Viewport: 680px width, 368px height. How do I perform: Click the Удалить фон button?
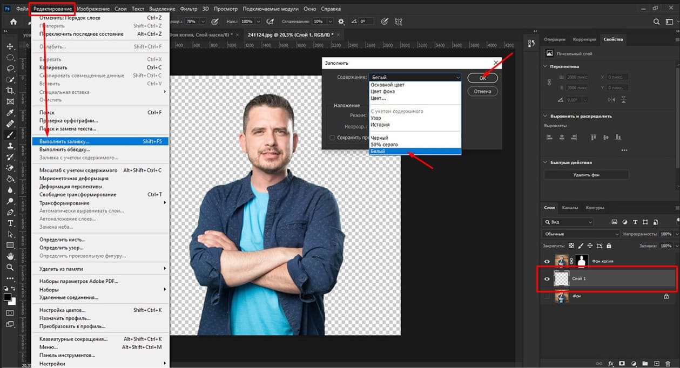(x=586, y=175)
